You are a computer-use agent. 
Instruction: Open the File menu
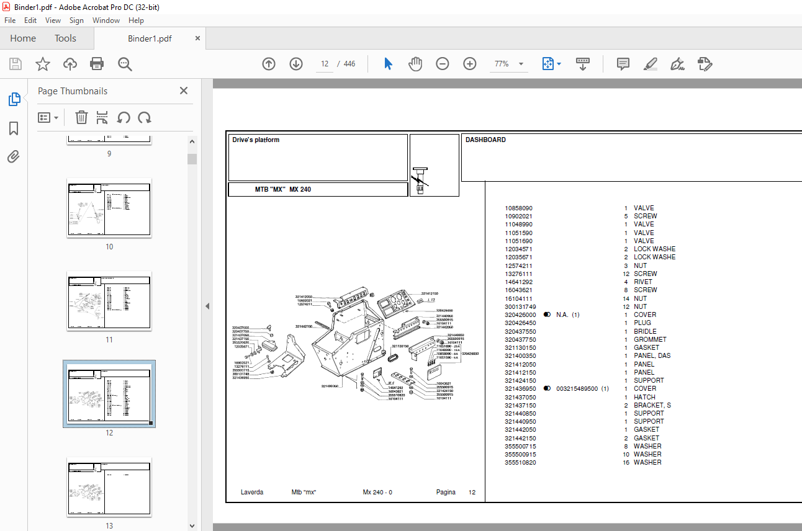[x=10, y=20]
